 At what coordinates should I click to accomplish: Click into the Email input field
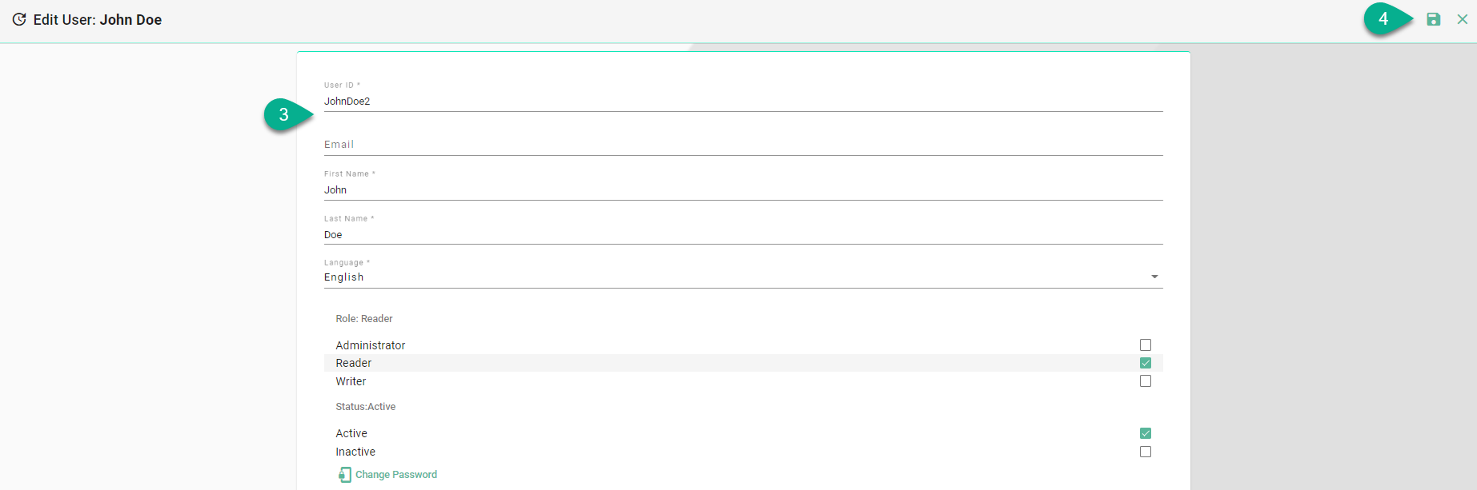720,145
